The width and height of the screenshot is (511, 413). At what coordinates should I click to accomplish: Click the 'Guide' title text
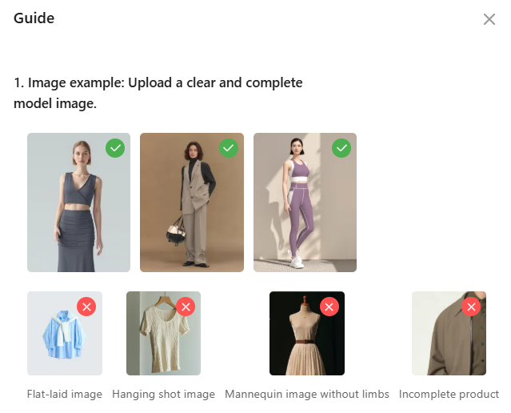coord(34,18)
